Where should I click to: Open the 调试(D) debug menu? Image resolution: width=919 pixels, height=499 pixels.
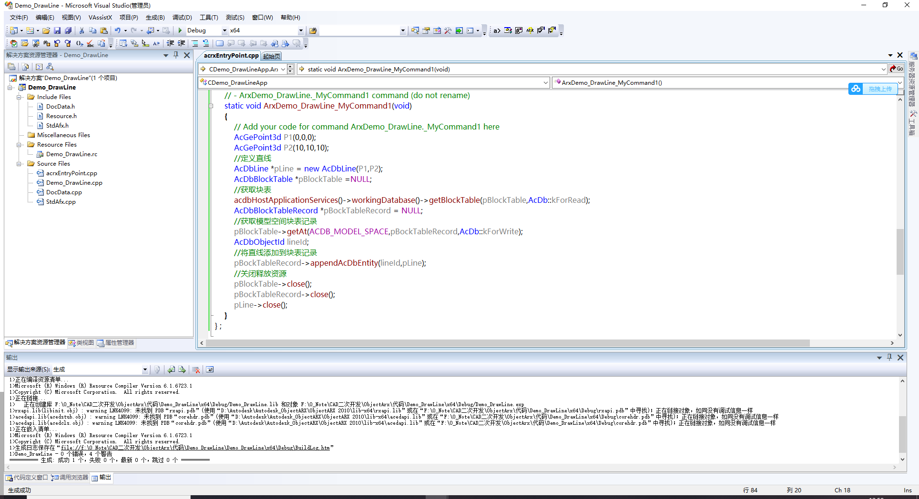click(182, 18)
